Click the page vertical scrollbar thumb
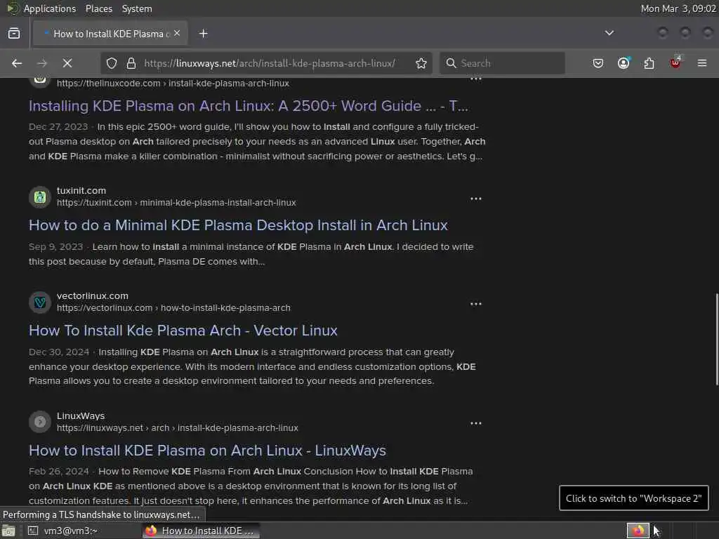 click(x=717, y=339)
